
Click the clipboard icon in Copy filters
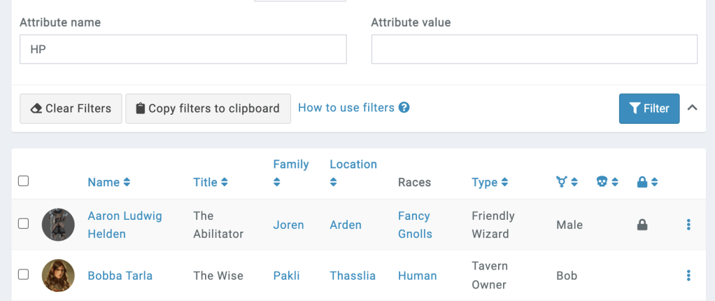[x=141, y=108]
